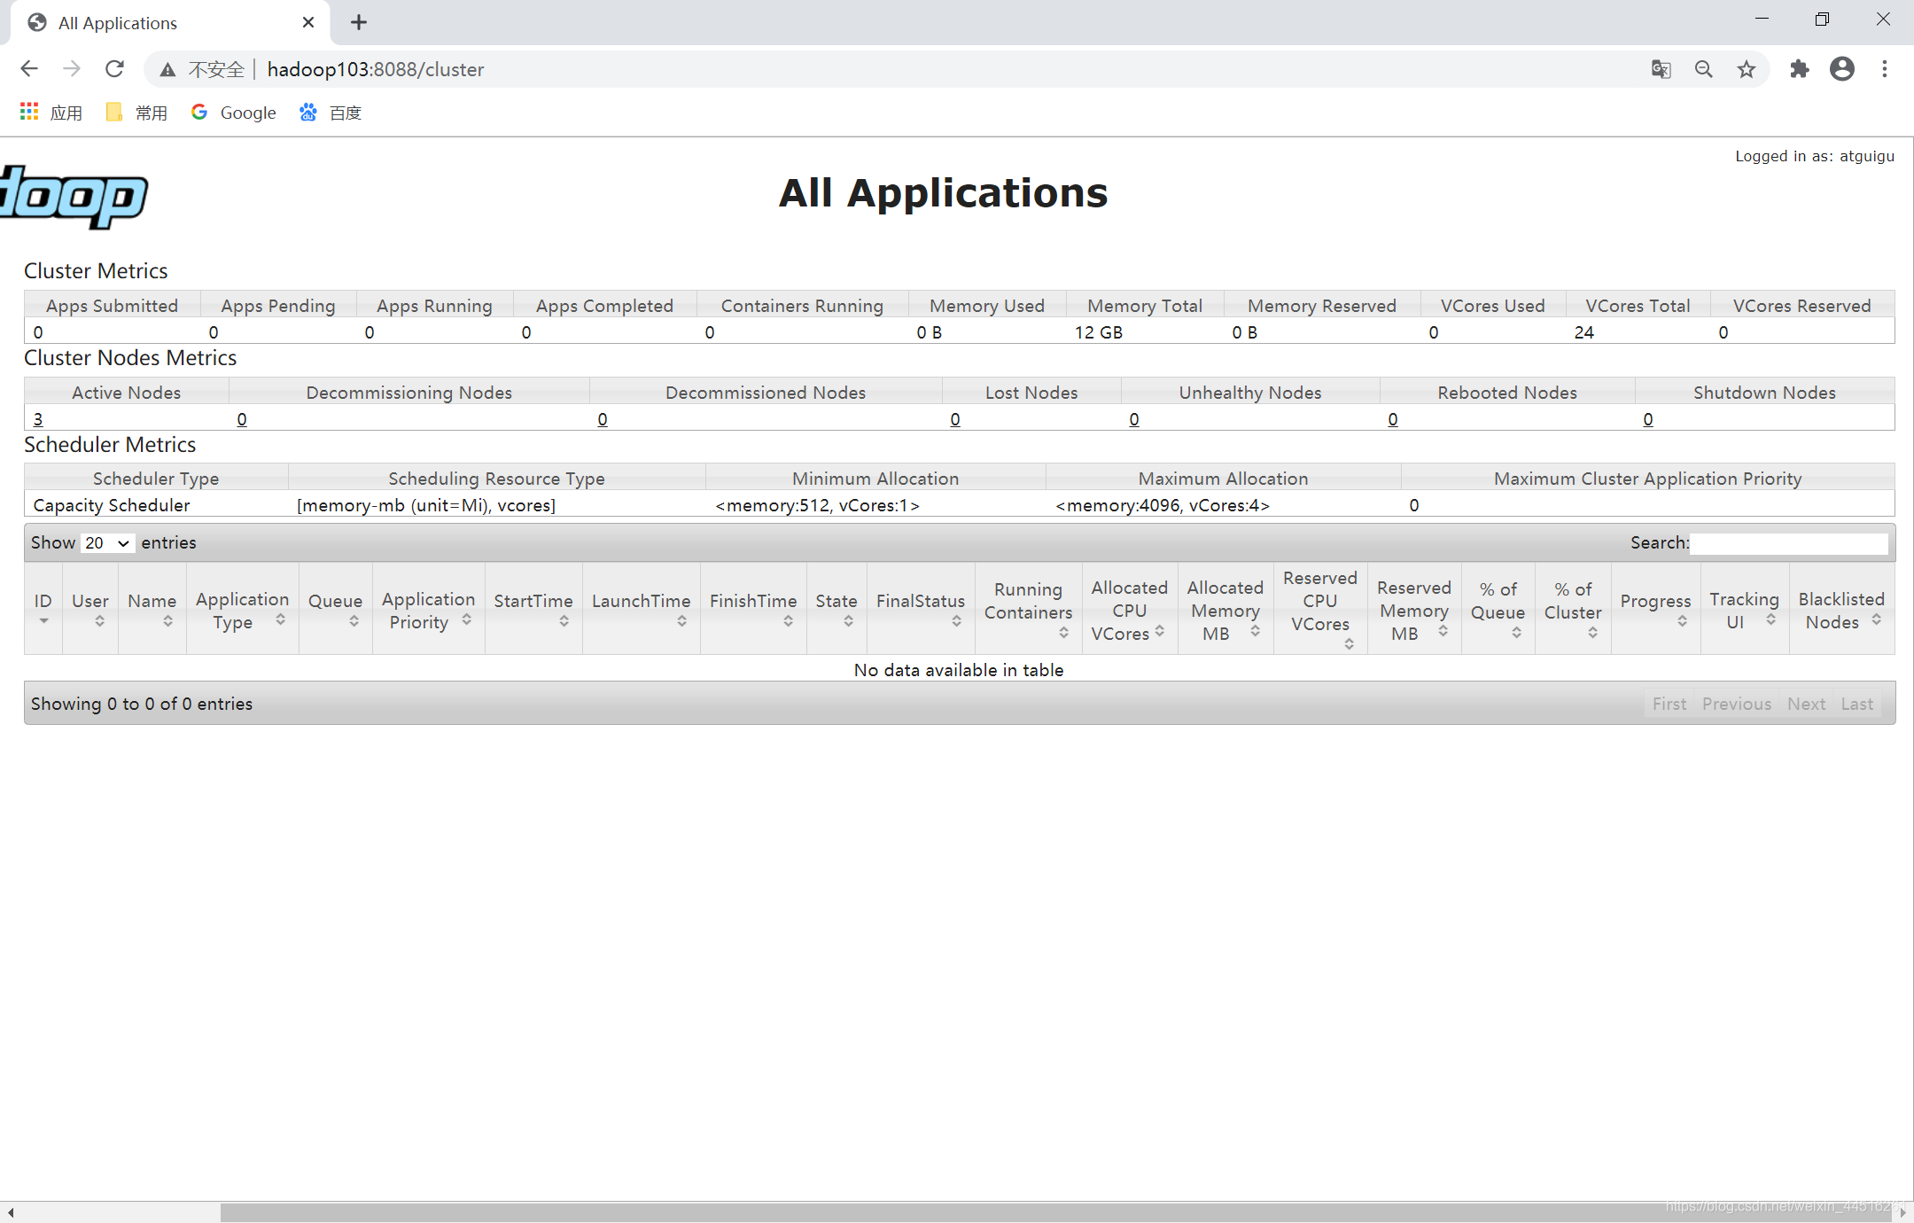Open the Lost Nodes count link
Viewport: 1914px width, 1223px height.
click(x=955, y=419)
